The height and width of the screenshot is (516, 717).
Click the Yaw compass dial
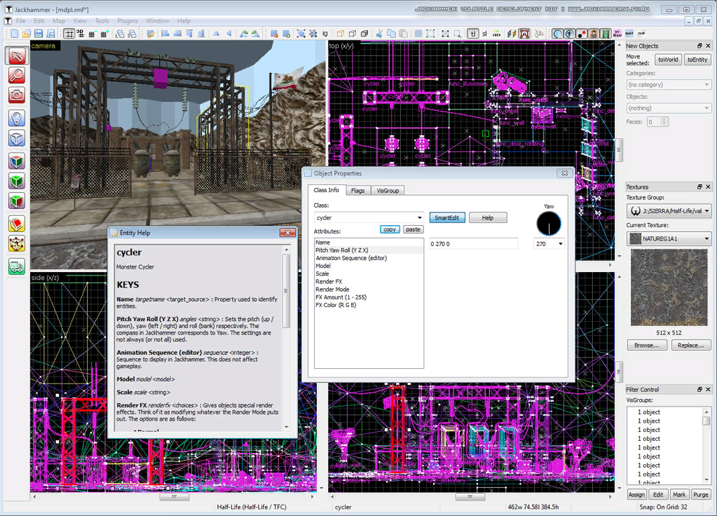548,224
